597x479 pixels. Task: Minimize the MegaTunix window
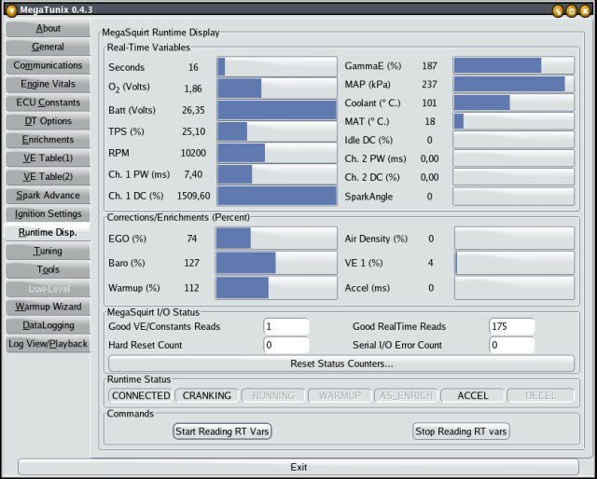[x=558, y=10]
